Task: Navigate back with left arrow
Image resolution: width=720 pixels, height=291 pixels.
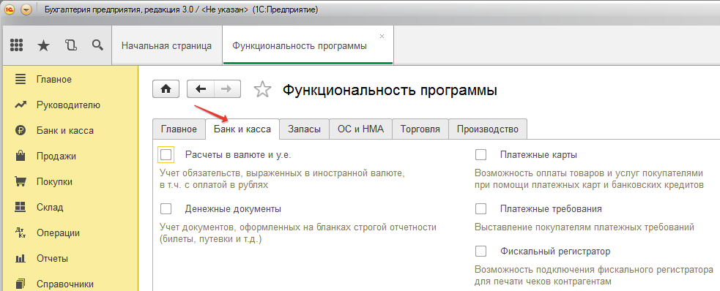Action: point(201,89)
